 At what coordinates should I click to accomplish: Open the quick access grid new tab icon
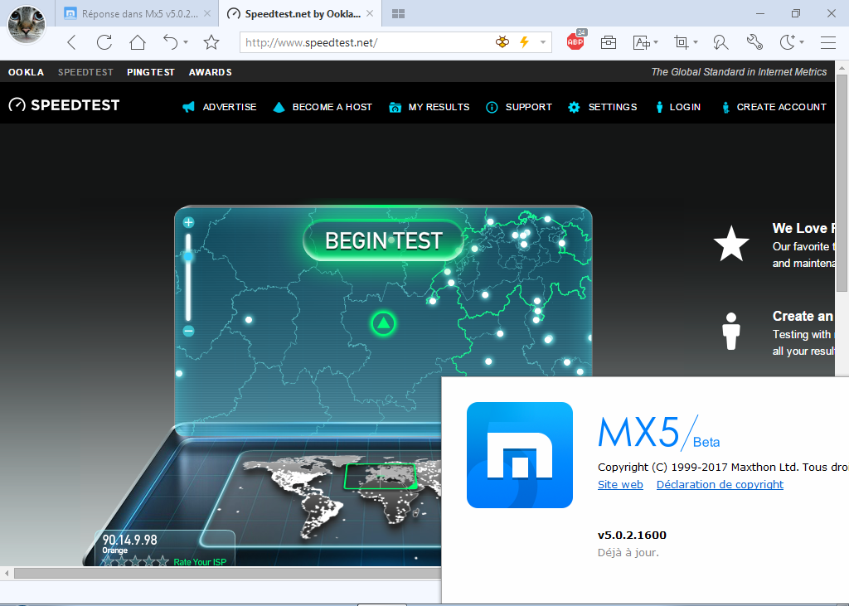pos(399,14)
